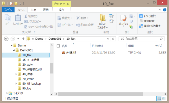The image size is (169, 103).
Task: Click the Properties (プロパティ) icon
Action: (123, 20)
